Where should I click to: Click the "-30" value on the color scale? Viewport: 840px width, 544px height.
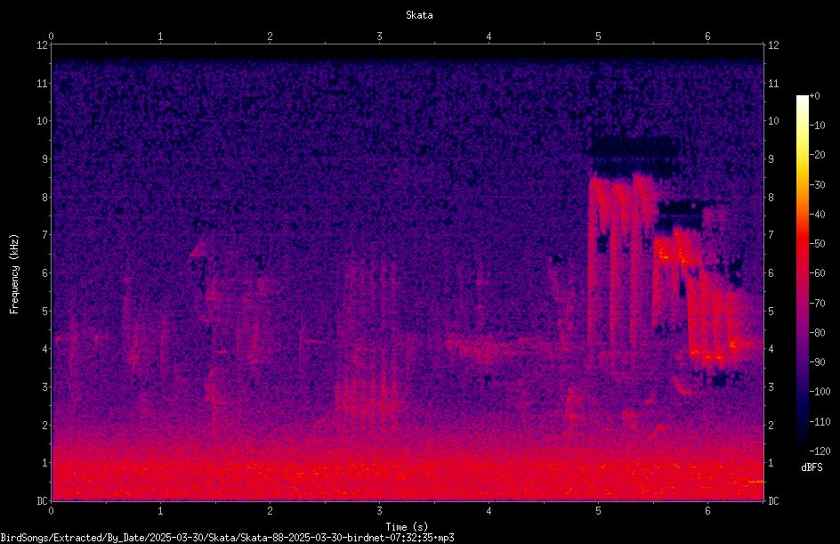[x=817, y=185]
